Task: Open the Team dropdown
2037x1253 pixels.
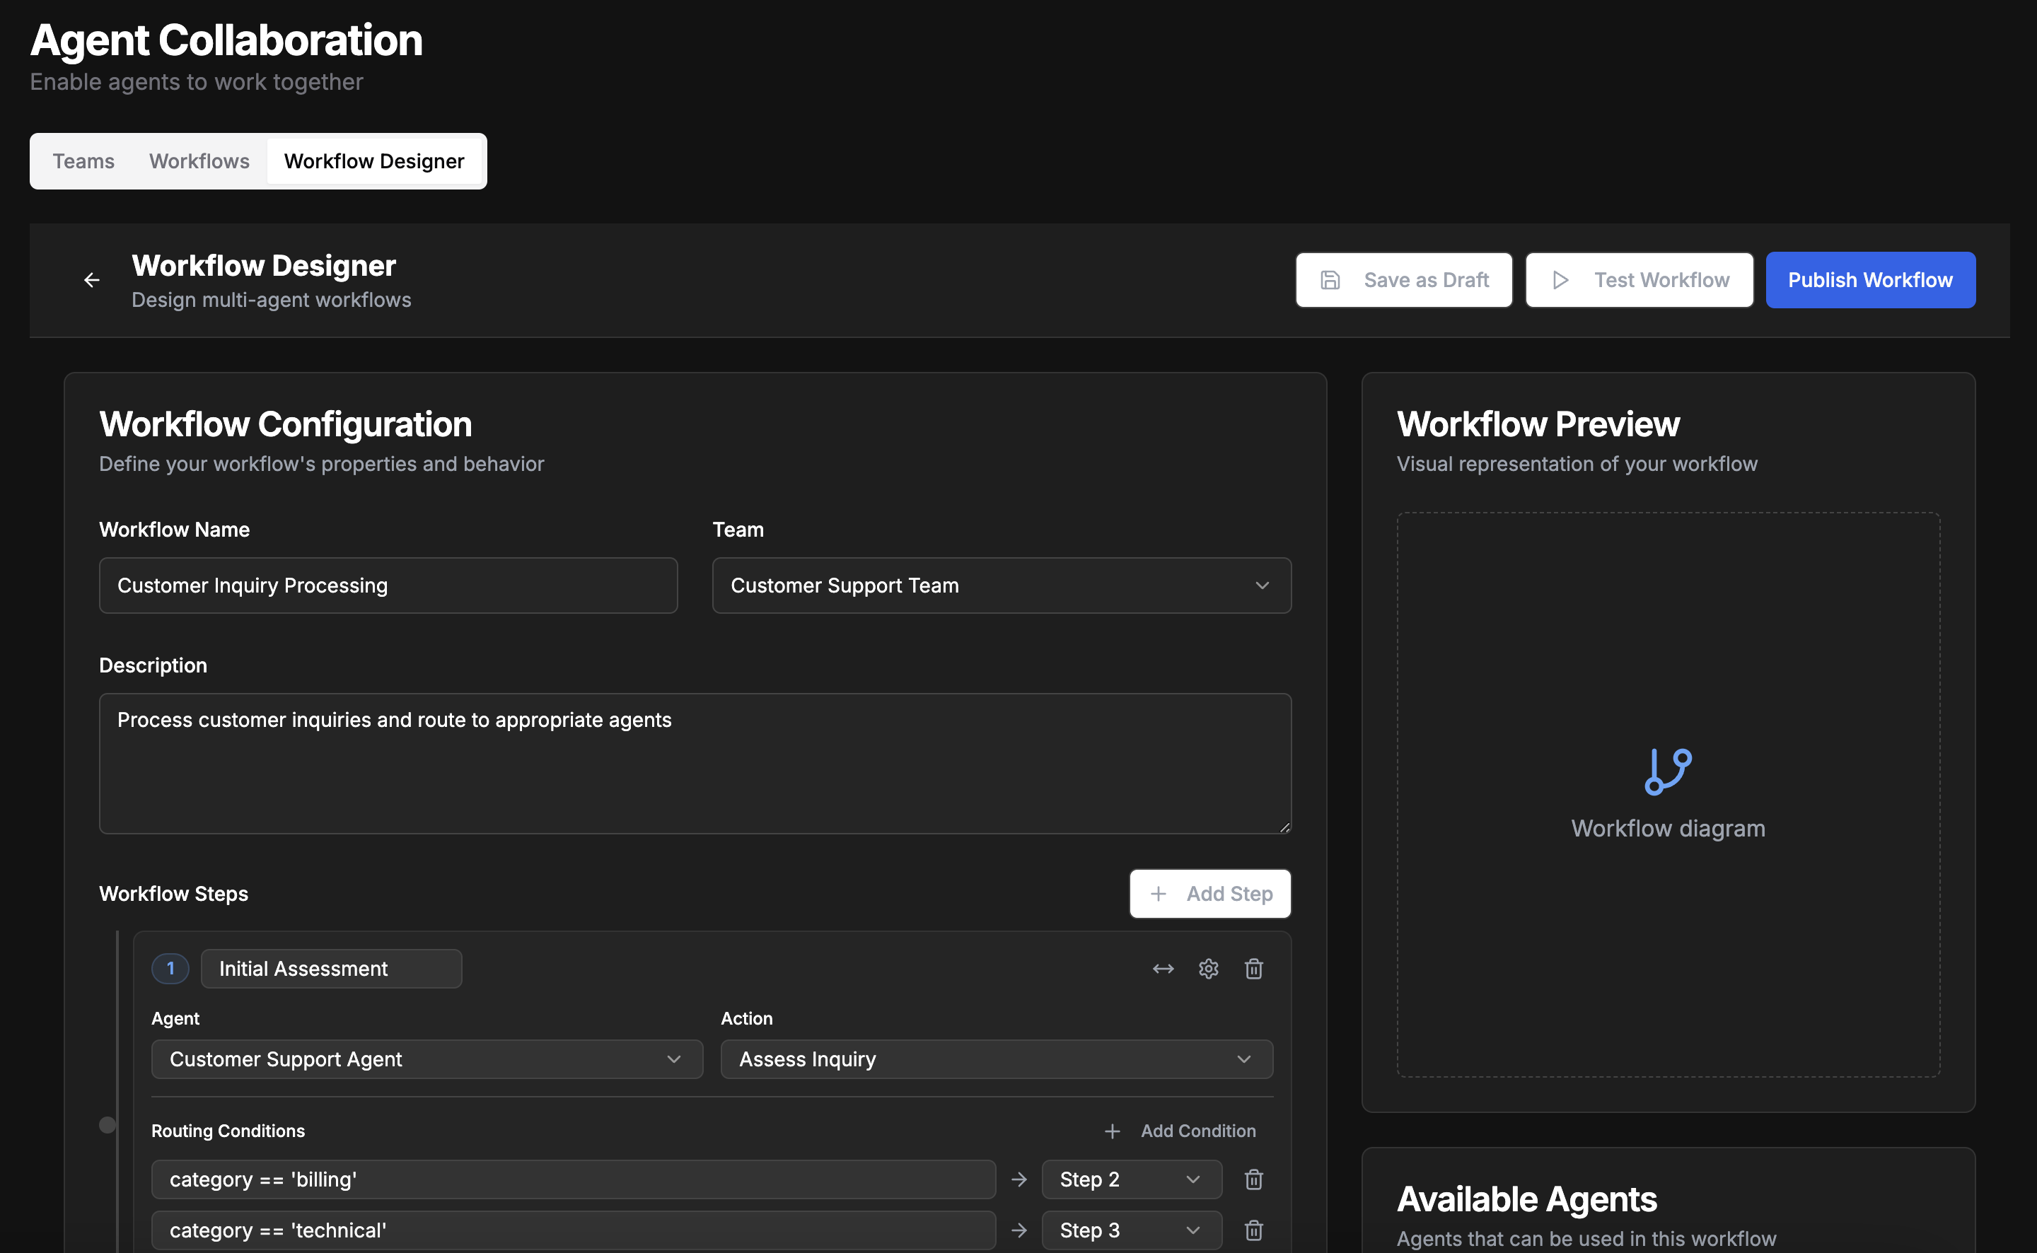Action: 1001,585
